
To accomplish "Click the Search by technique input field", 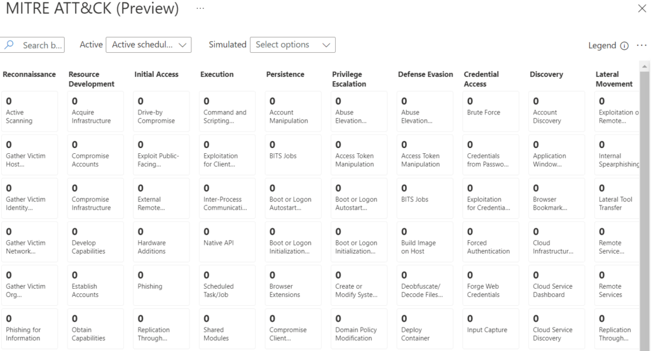I will coord(32,45).
